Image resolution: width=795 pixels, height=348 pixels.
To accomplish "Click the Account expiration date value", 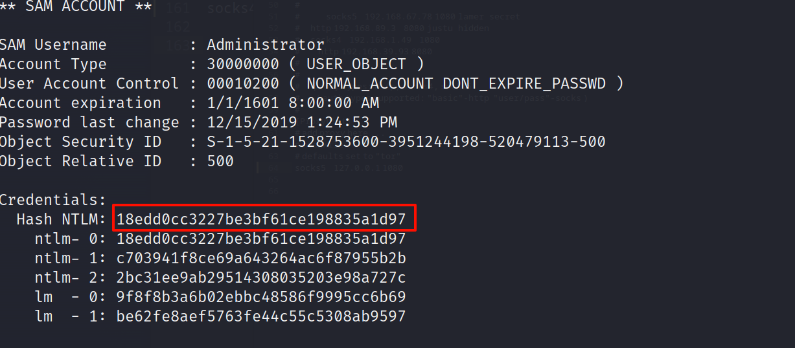I will 293,103.
